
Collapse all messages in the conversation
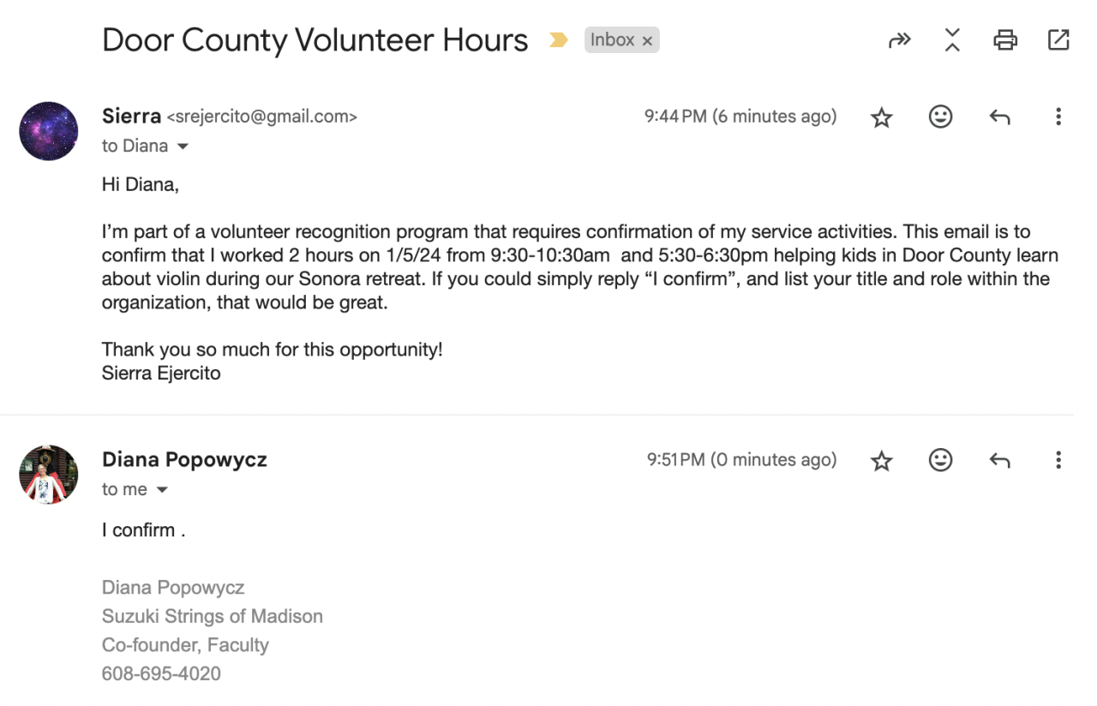[x=952, y=40]
